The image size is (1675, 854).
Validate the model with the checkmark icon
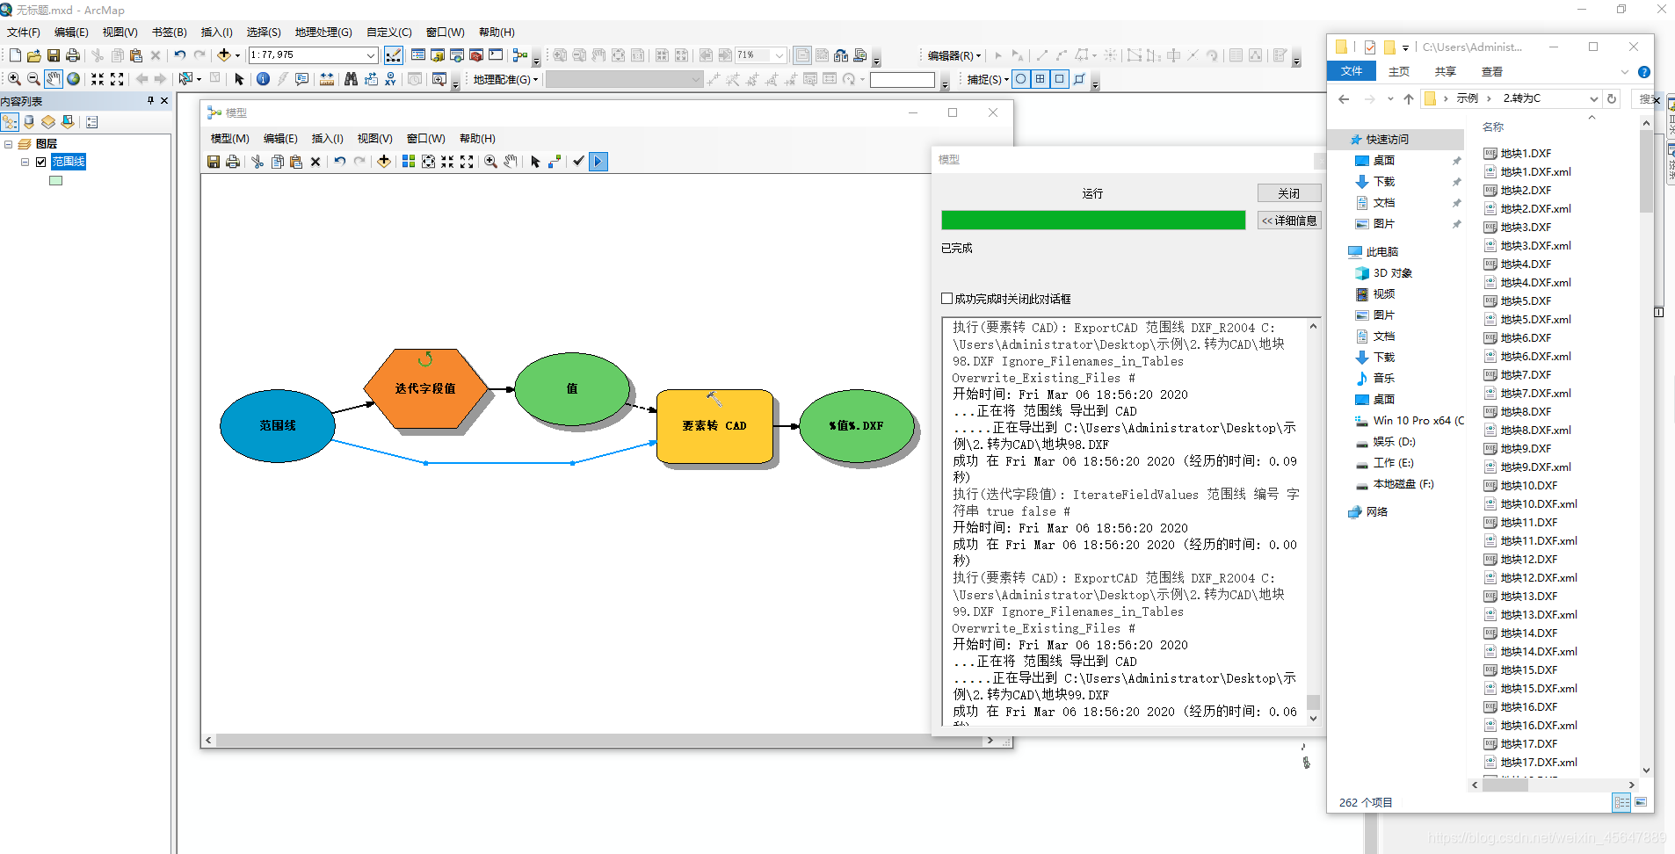click(578, 162)
